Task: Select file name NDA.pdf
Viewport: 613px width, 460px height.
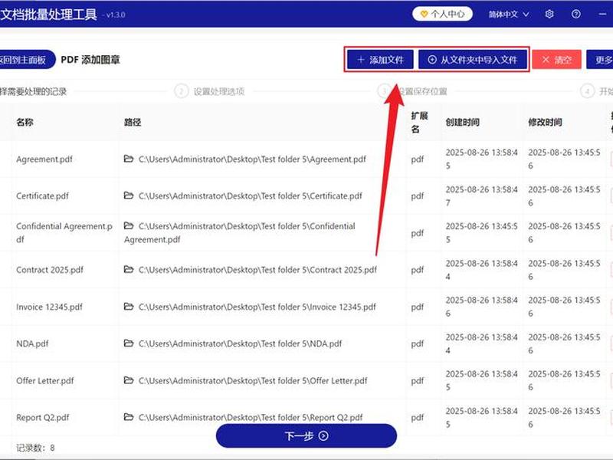Action: (x=32, y=343)
